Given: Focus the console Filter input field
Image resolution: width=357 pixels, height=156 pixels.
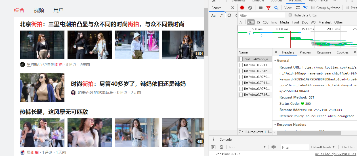Looking at the screenshot, I should click(295, 147).
